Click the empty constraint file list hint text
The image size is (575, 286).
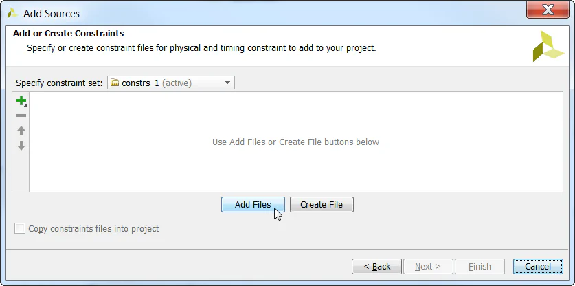pyautogui.click(x=295, y=142)
